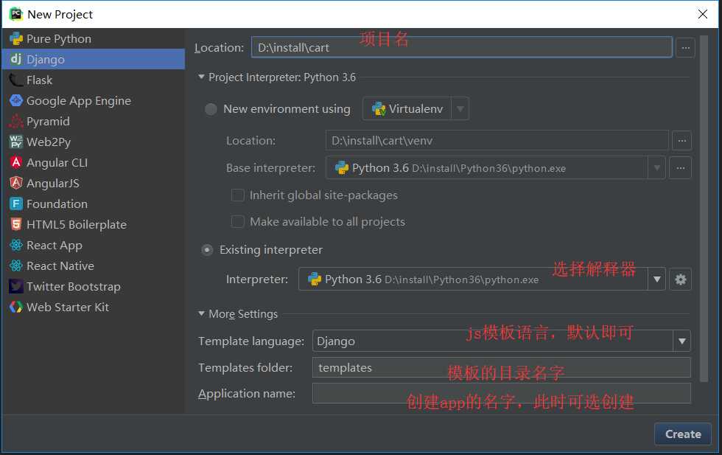Click the Web2Py icon
The height and width of the screenshot is (455, 722).
tap(16, 142)
